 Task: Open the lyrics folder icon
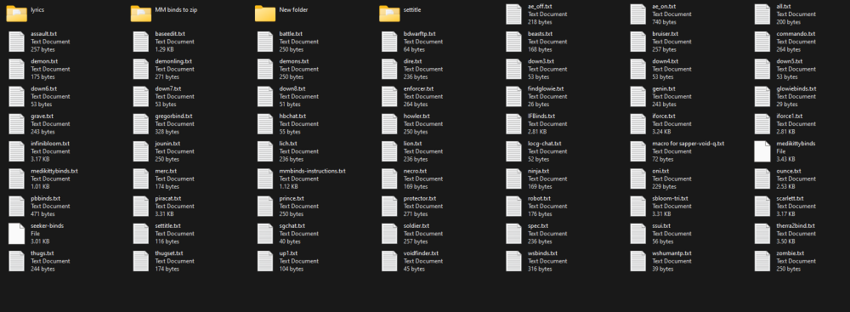[x=17, y=14]
